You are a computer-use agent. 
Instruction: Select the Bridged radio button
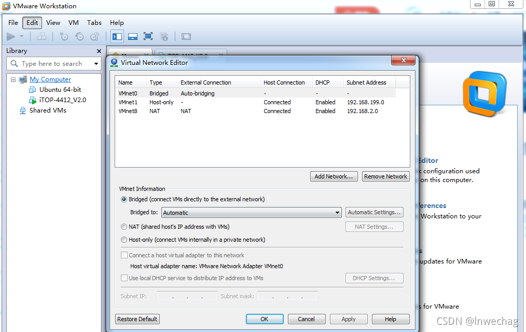tap(124, 199)
